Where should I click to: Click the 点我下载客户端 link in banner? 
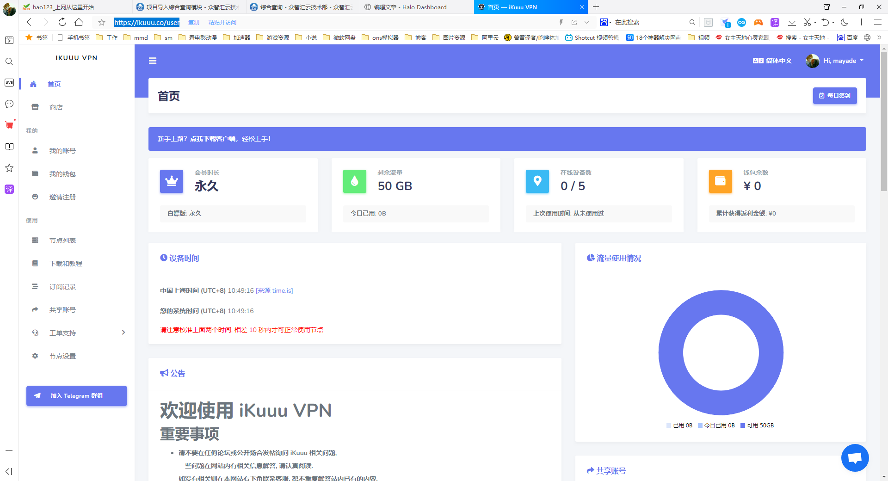point(213,139)
